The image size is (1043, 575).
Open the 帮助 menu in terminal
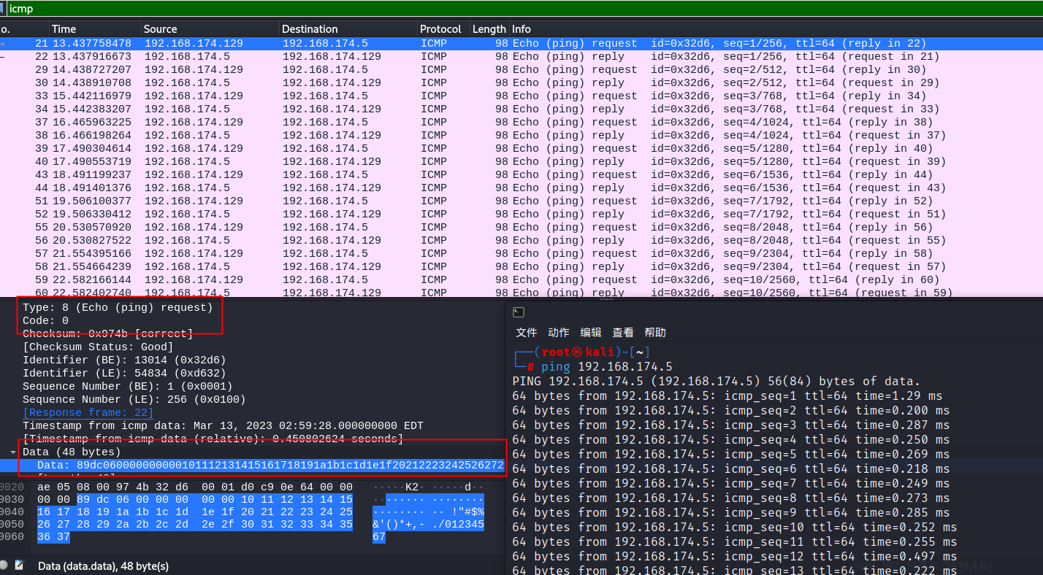pos(655,333)
